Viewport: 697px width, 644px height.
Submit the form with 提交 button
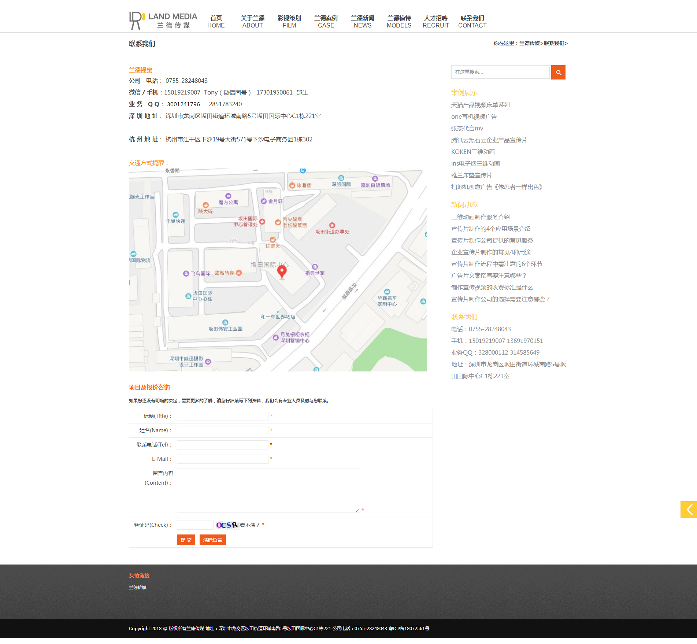click(186, 540)
